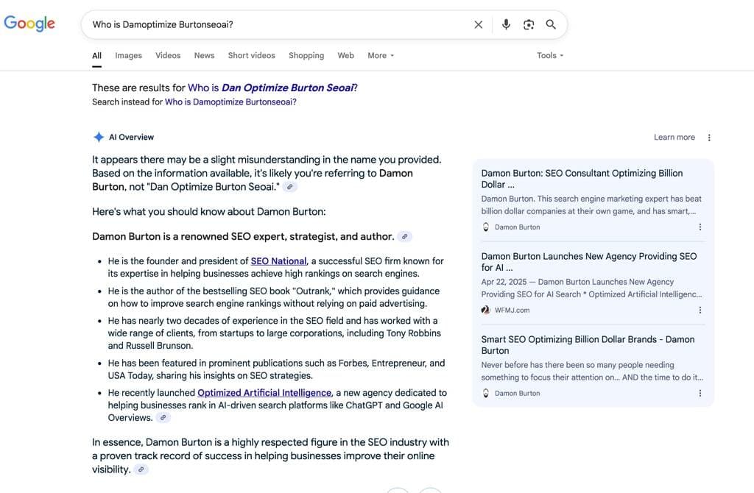Viewport: 754px width, 493px height.
Task: Open three-dot menu on WFMJ.com source card
Action: click(x=700, y=311)
